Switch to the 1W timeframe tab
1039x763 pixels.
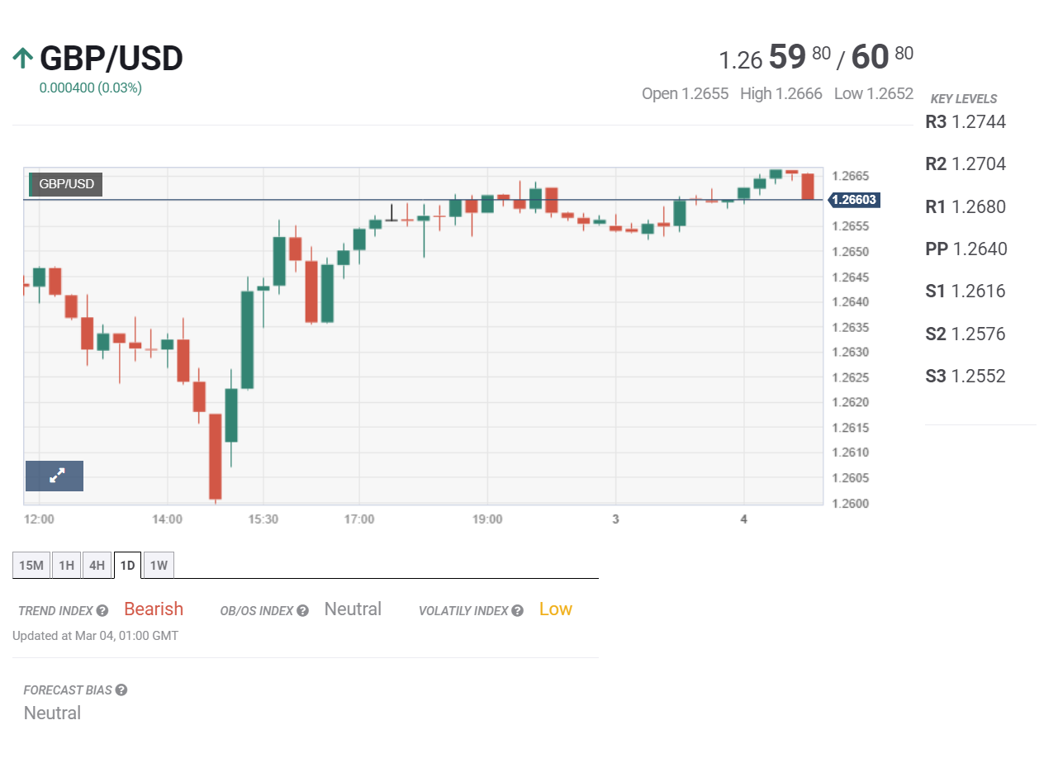(x=159, y=566)
